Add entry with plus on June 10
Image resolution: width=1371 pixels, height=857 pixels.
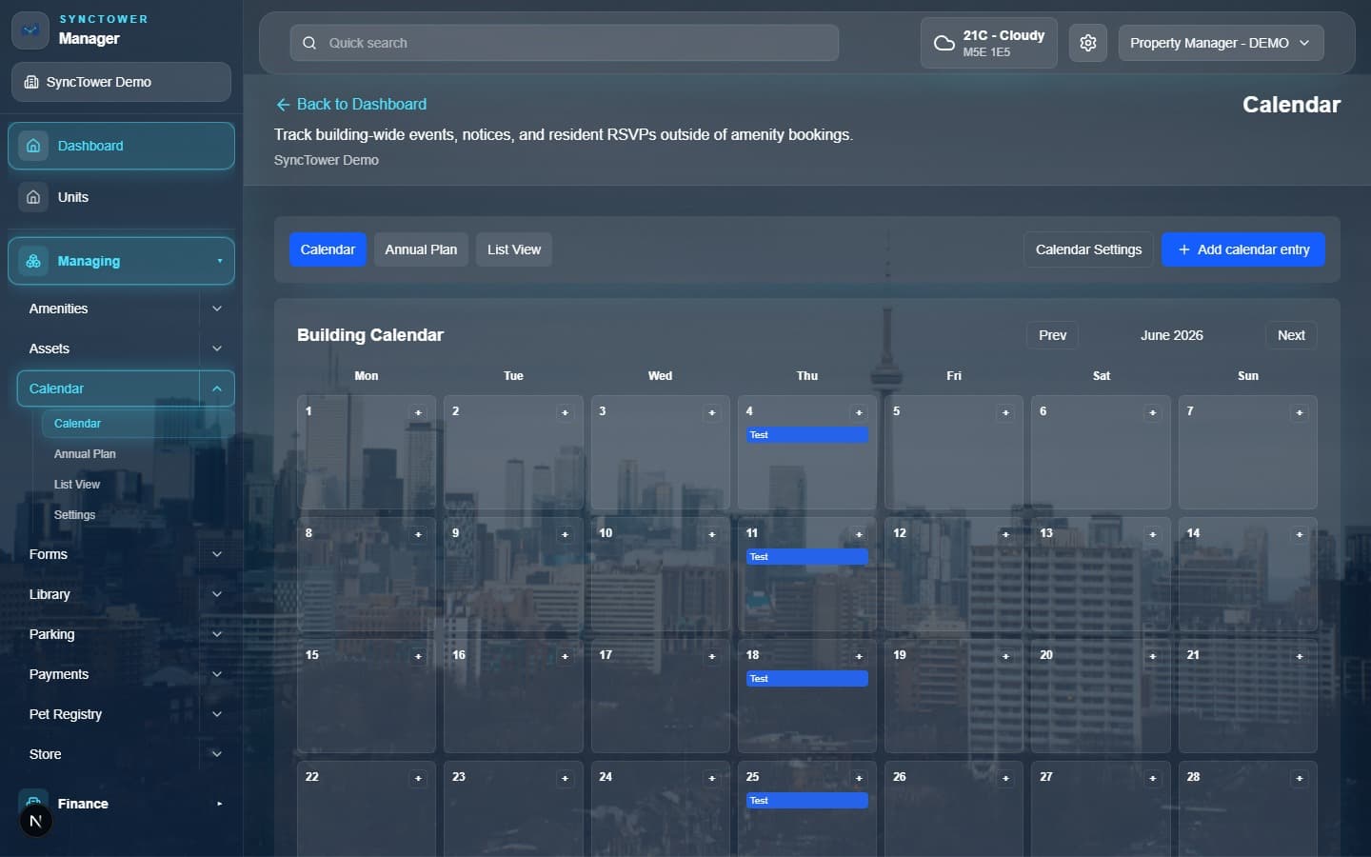coord(711,534)
